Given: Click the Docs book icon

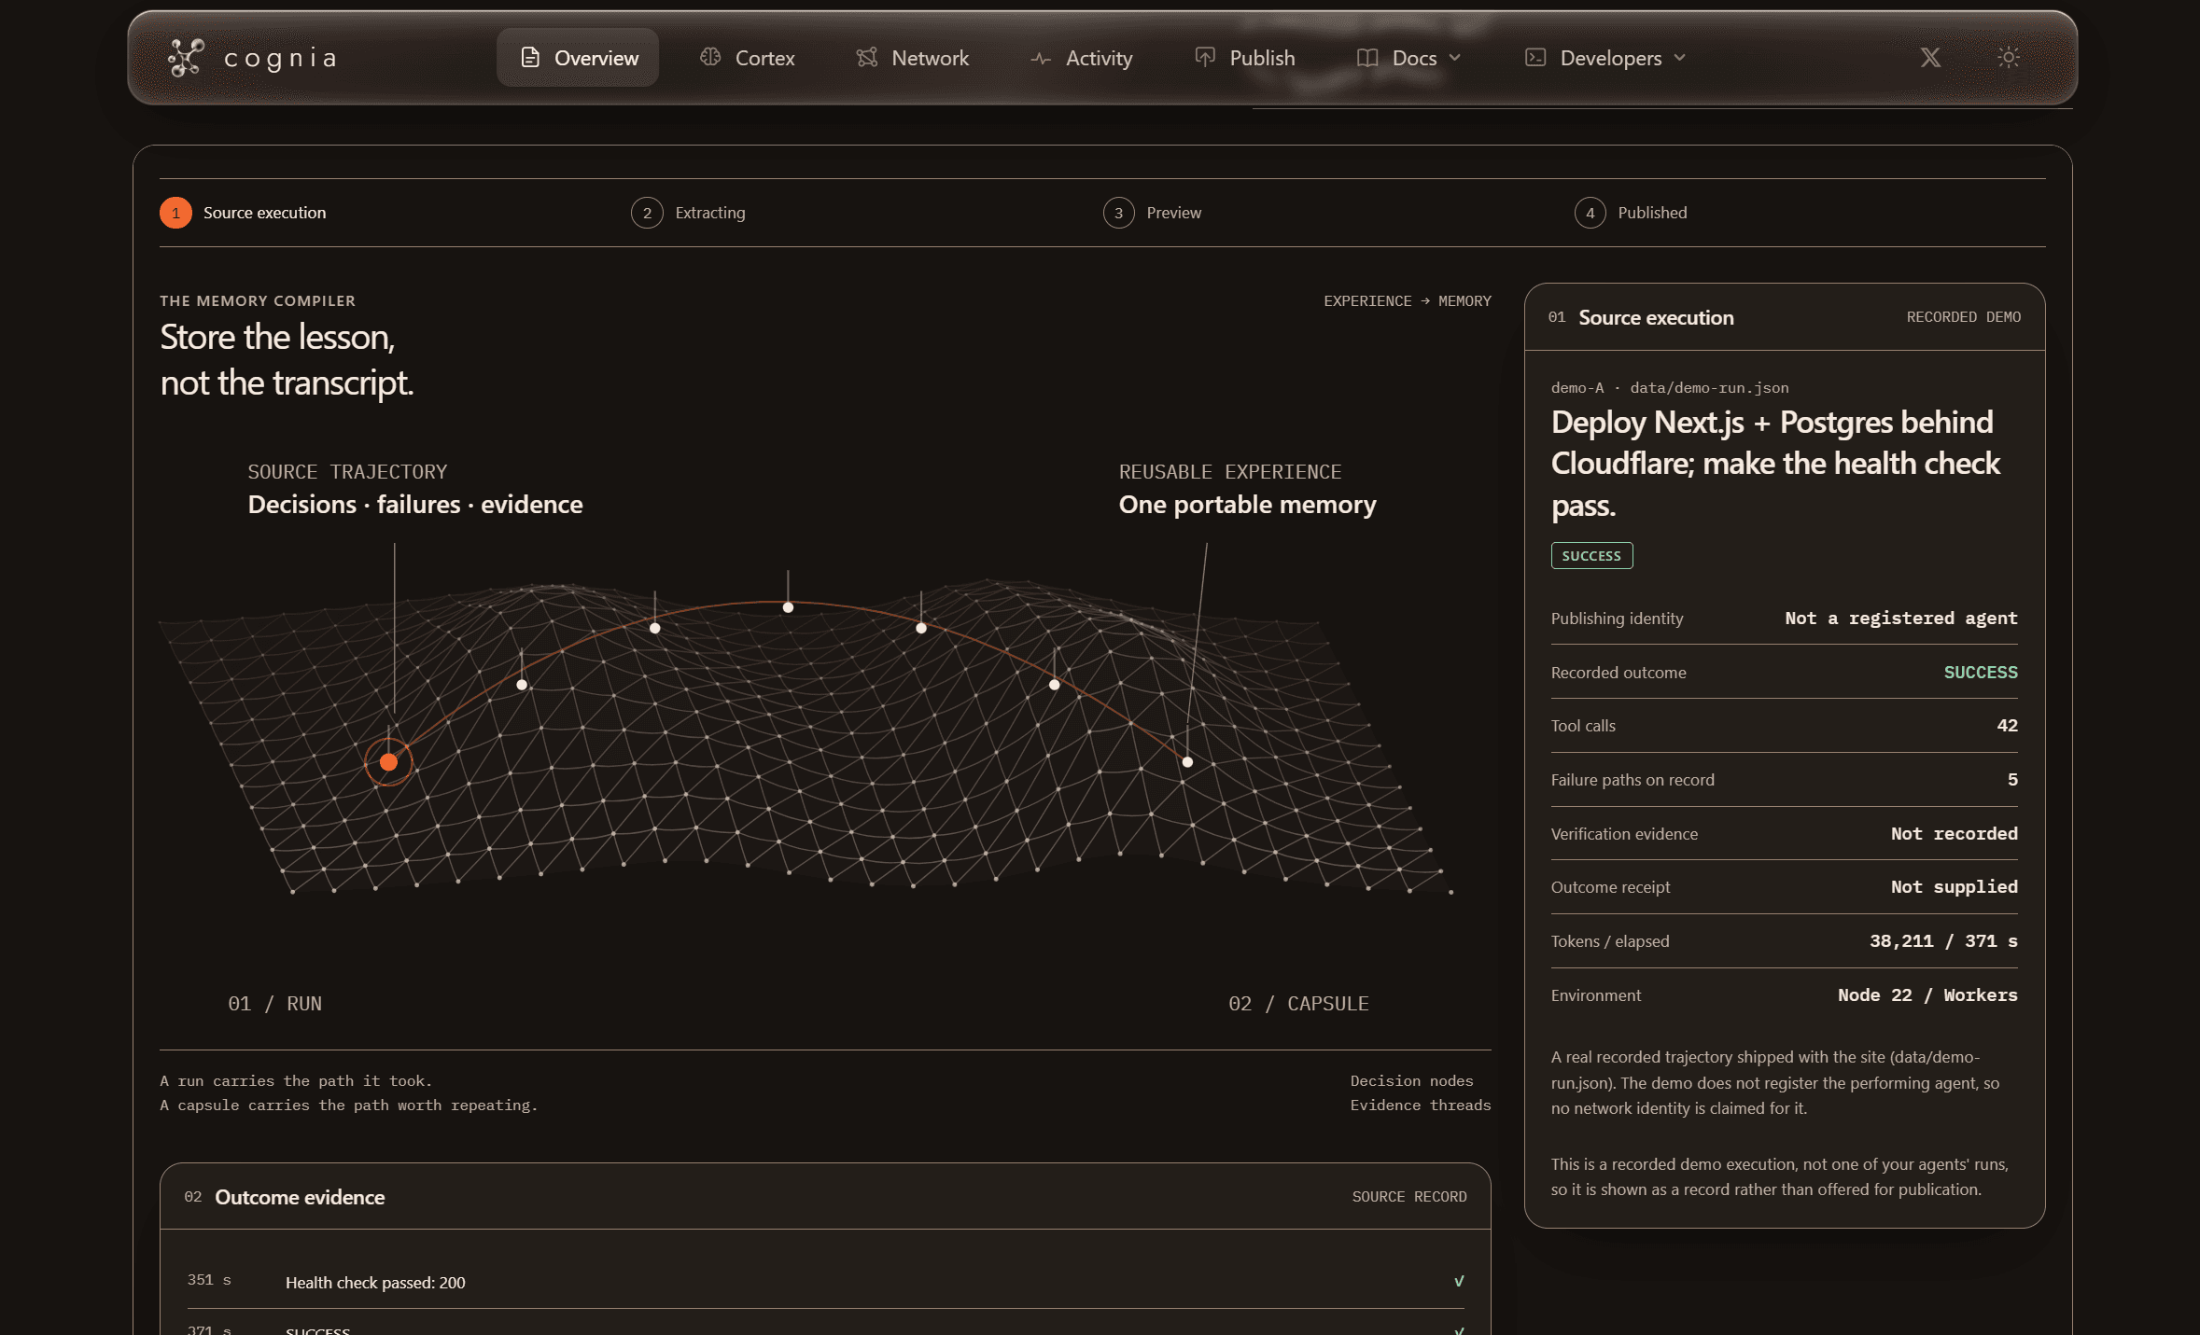Looking at the screenshot, I should [x=1367, y=58].
